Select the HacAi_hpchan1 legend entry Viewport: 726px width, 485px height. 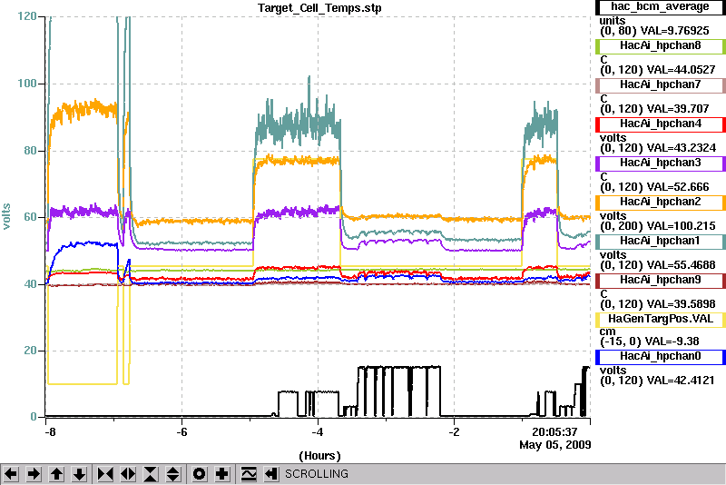661,242
